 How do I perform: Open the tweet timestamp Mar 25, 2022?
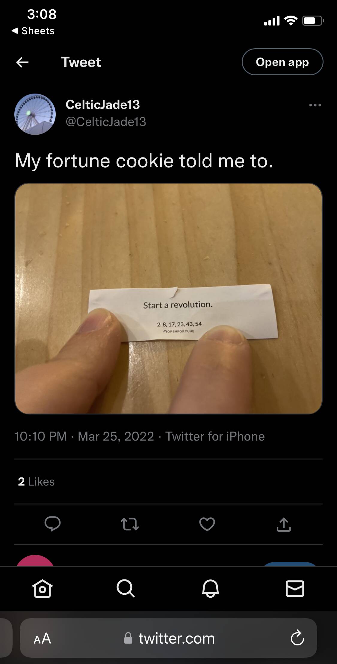click(116, 436)
